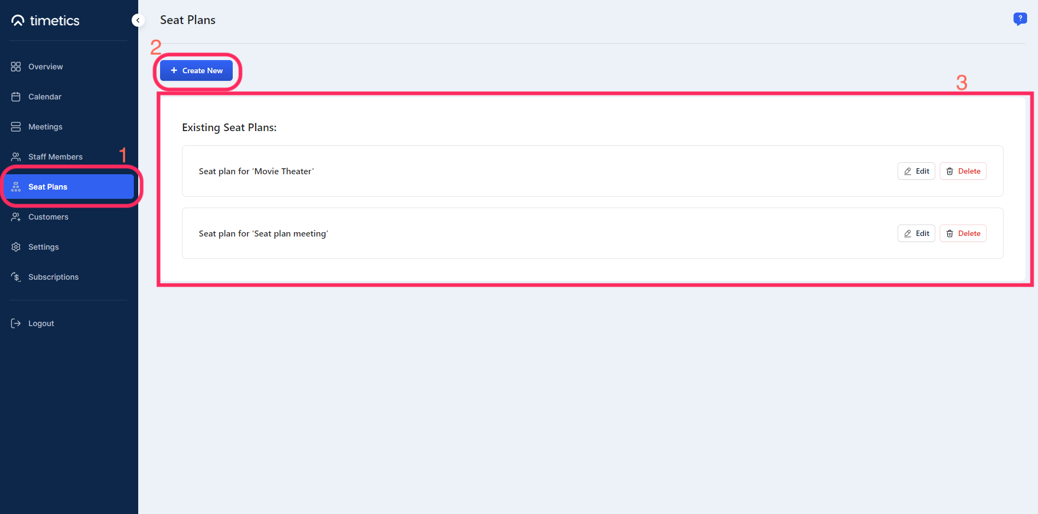Click the Staff Members people icon
The image size is (1038, 514).
click(x=16, y=157)
